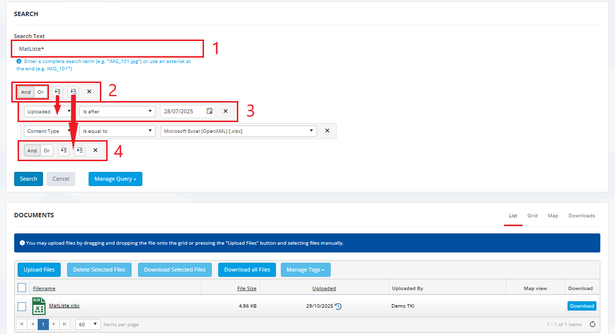Remove the Content Type filter row
The height and width of the screenshot is (334, 615).
point(327,131)
